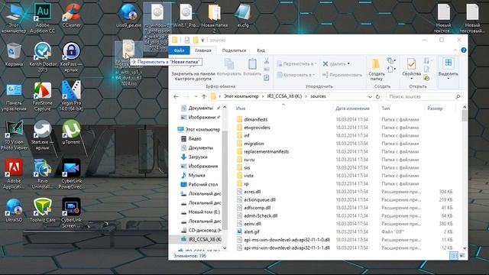Click the Explorer help question mark icon
Image resolution: width=489 pixels, height=275 pixels.
coord(464,50)
